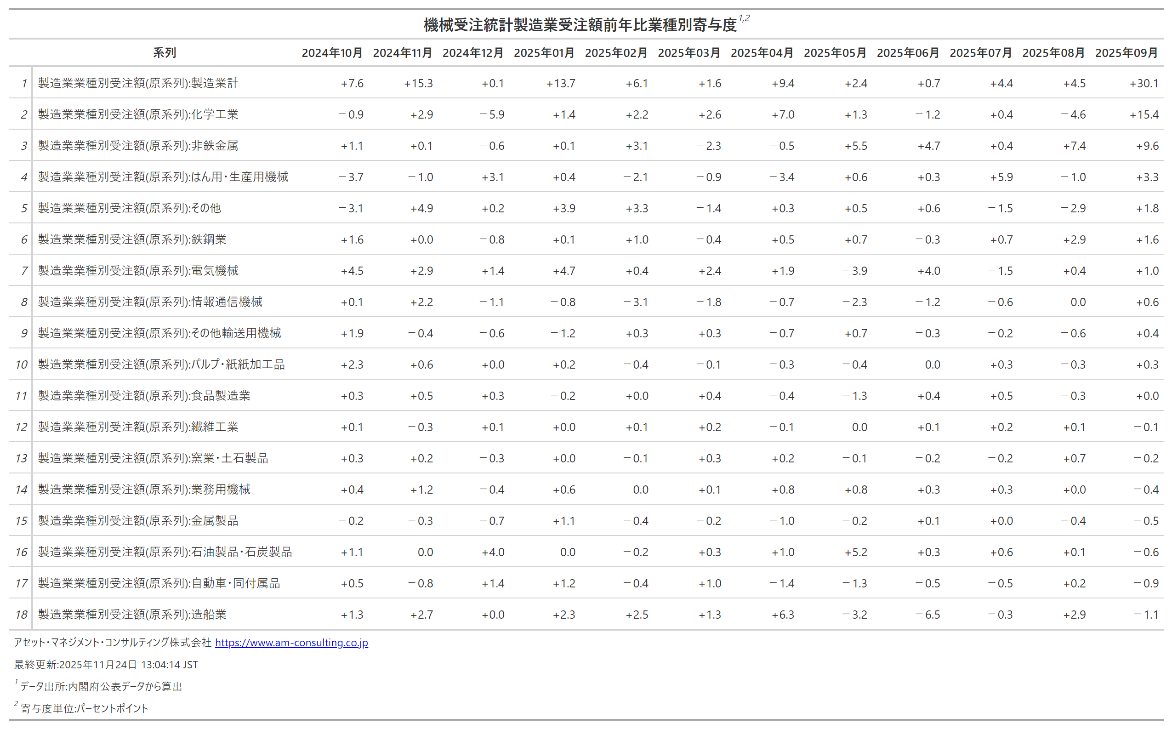Click the 2025年09月 column header

(1126, 52)
